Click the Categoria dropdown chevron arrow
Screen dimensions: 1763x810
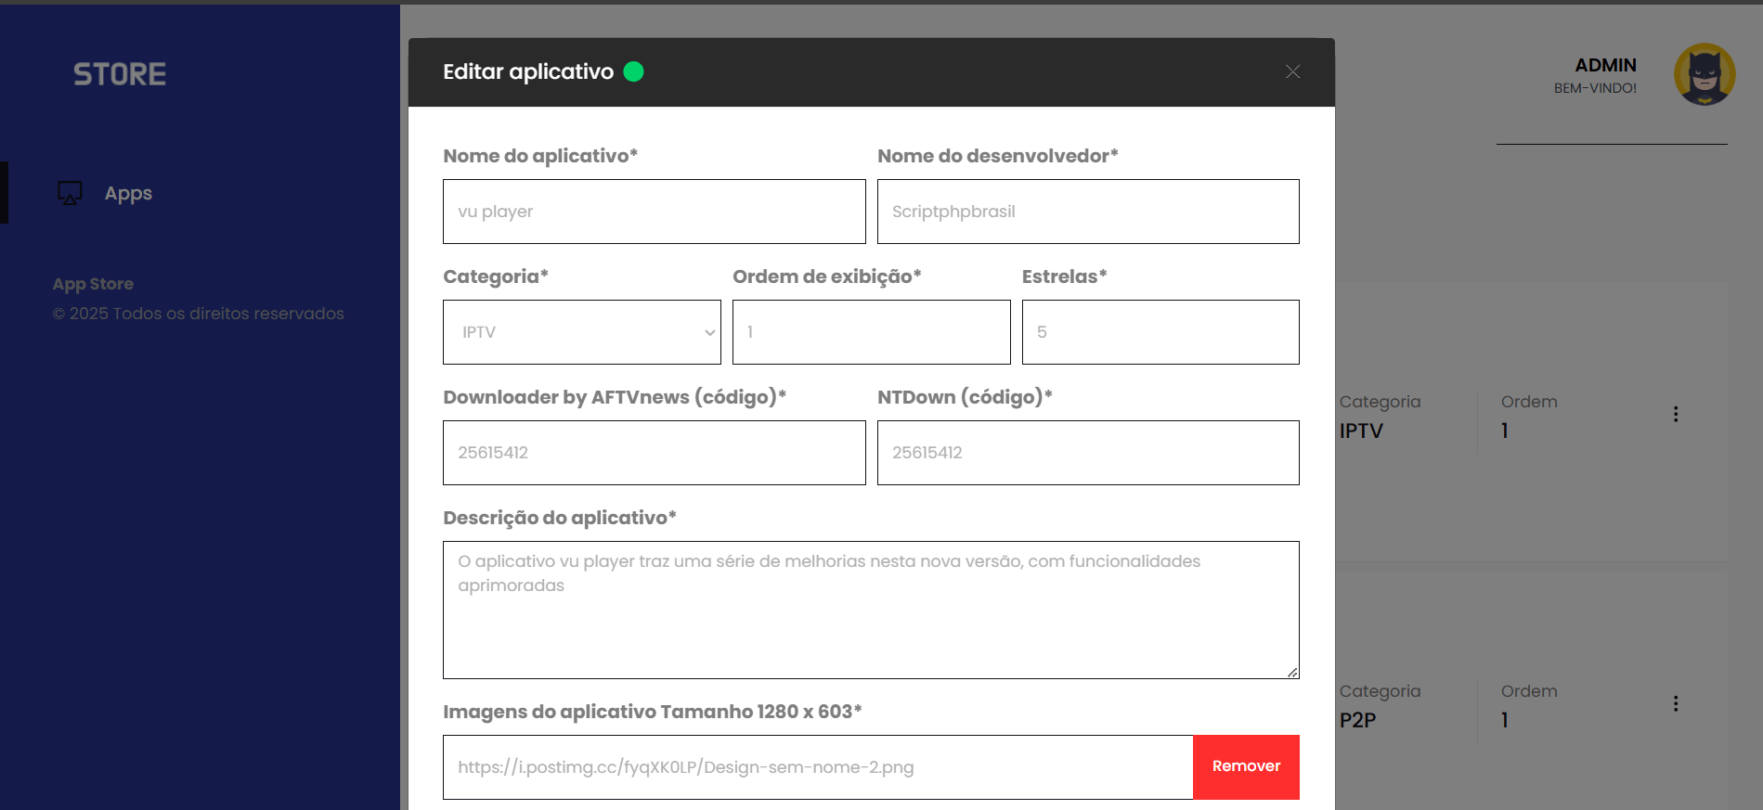click(709, 332)
